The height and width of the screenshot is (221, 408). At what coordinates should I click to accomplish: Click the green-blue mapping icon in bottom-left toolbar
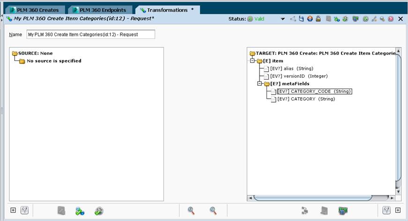click(80, 211)
